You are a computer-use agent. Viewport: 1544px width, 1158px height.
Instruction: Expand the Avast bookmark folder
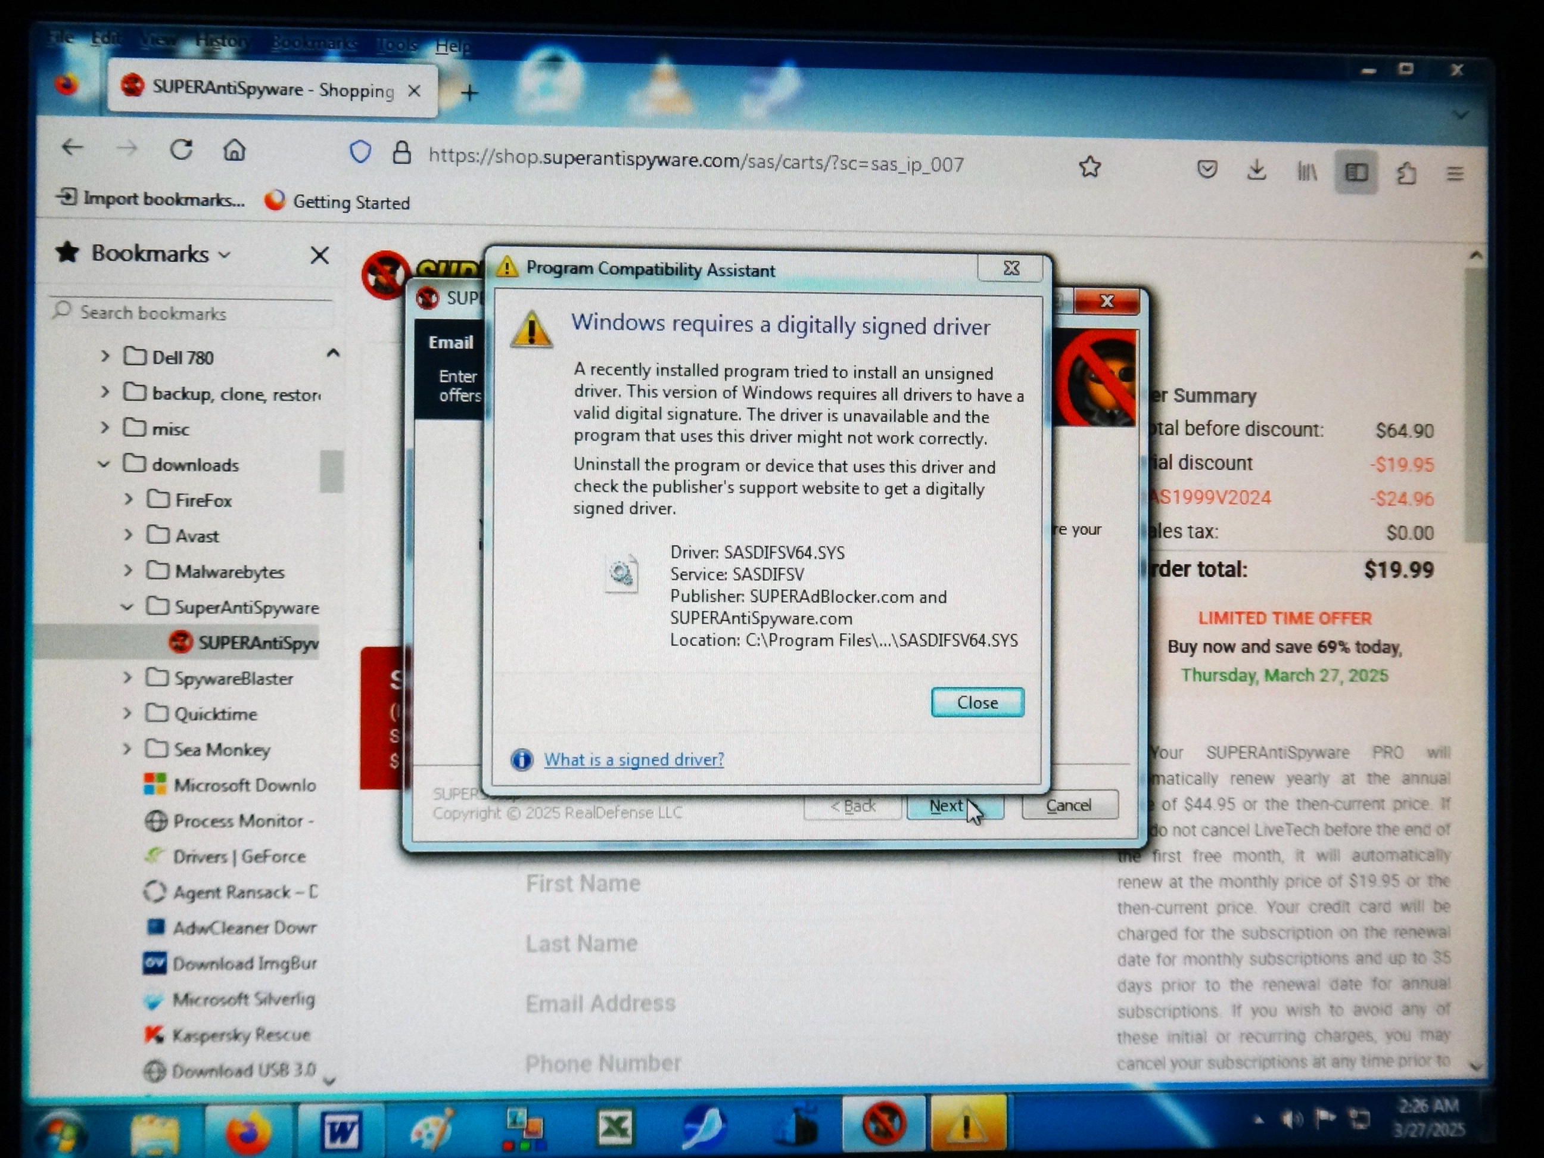127,535
